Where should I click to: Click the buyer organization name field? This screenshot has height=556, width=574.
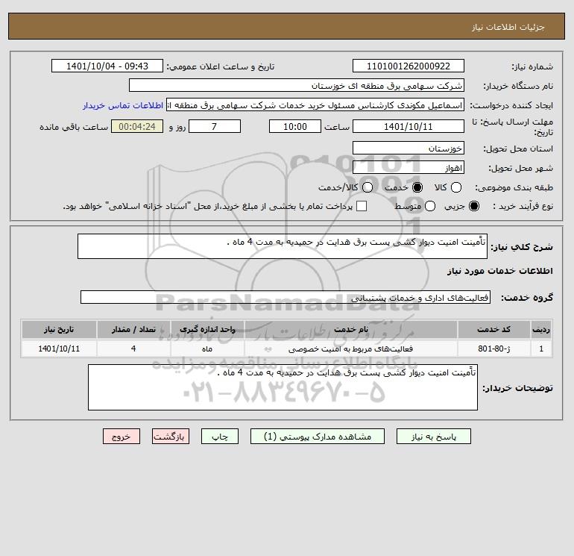click(297, 86)
